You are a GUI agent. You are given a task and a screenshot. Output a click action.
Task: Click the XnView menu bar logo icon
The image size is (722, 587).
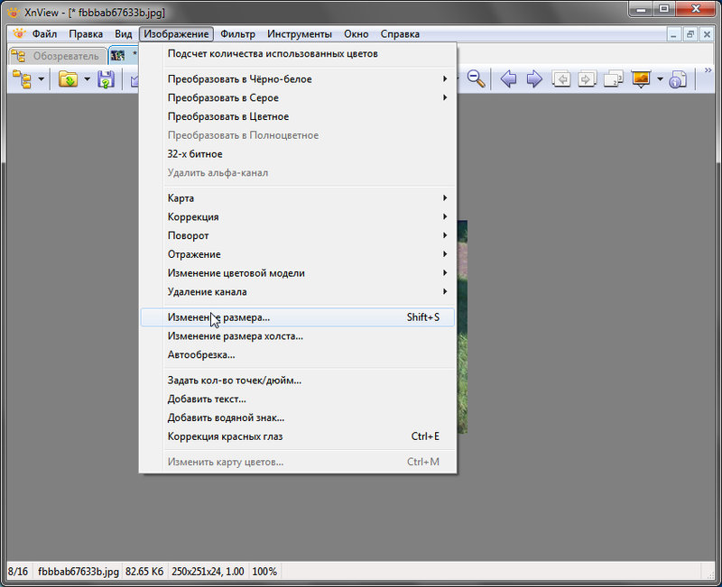click(19, 33)
